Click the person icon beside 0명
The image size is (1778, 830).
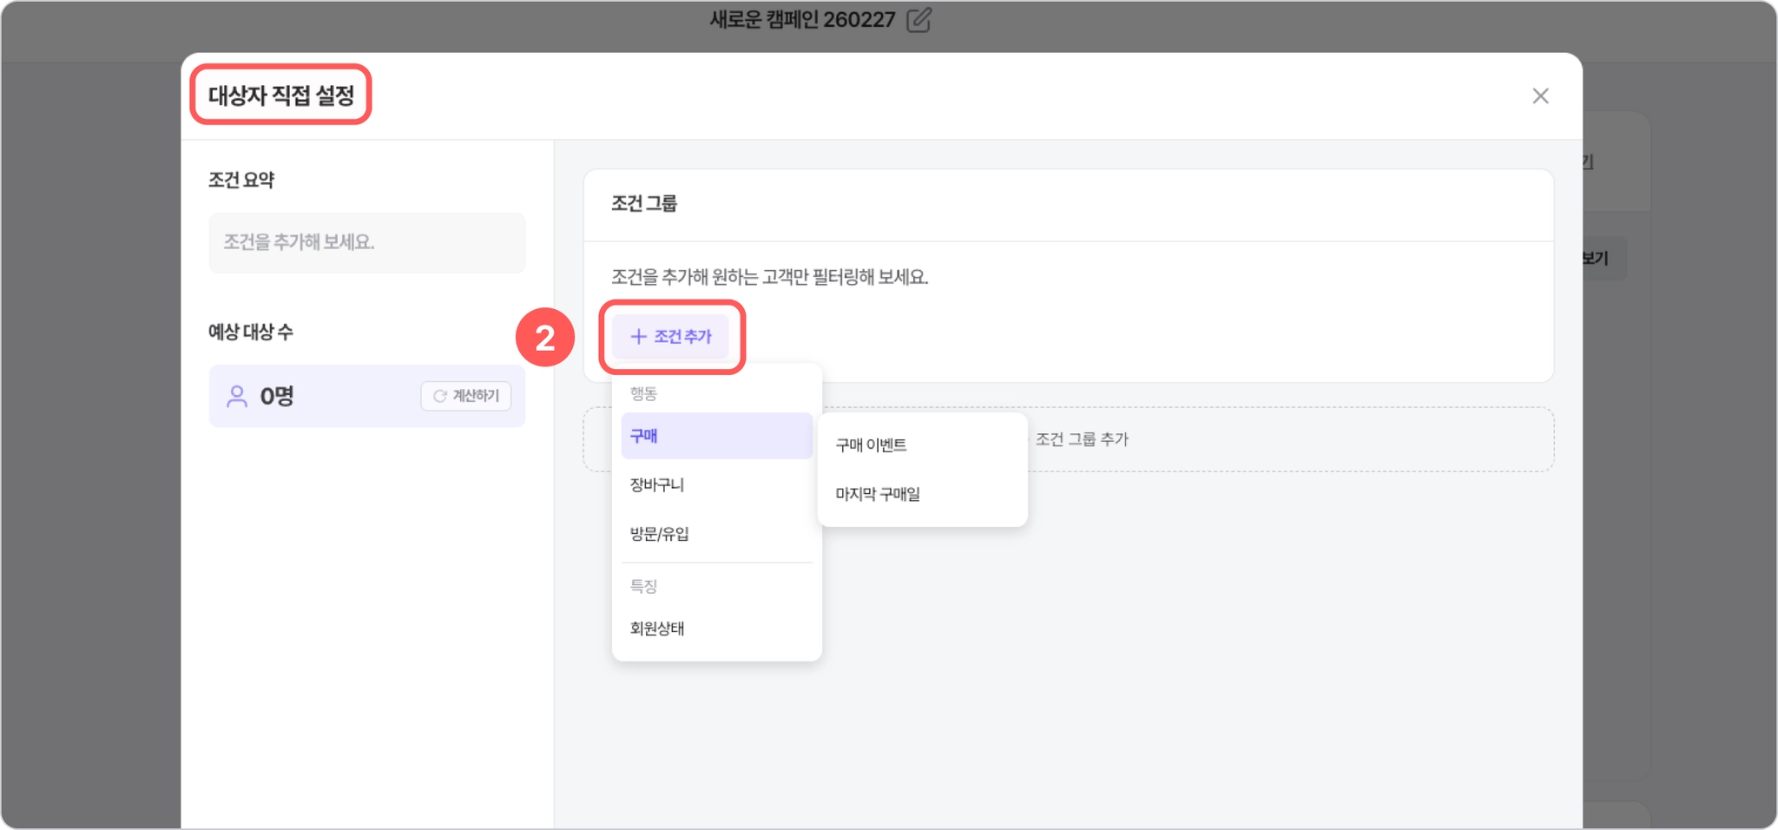click(x=236, y=396)
